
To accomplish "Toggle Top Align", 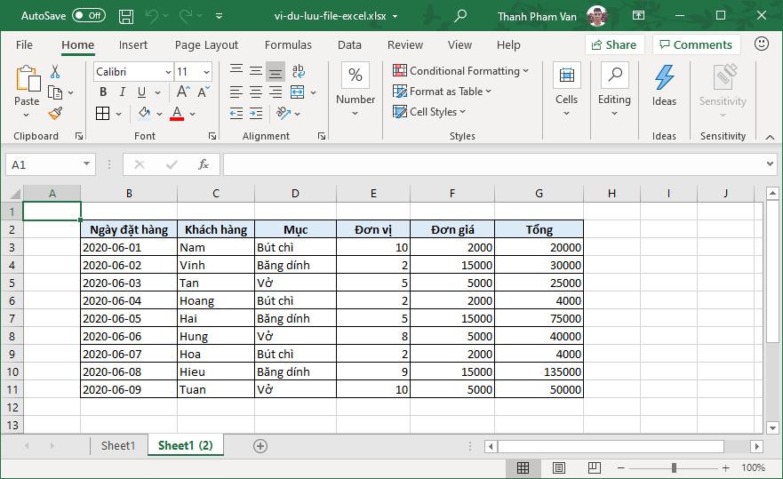I will (x=236, y=71).
